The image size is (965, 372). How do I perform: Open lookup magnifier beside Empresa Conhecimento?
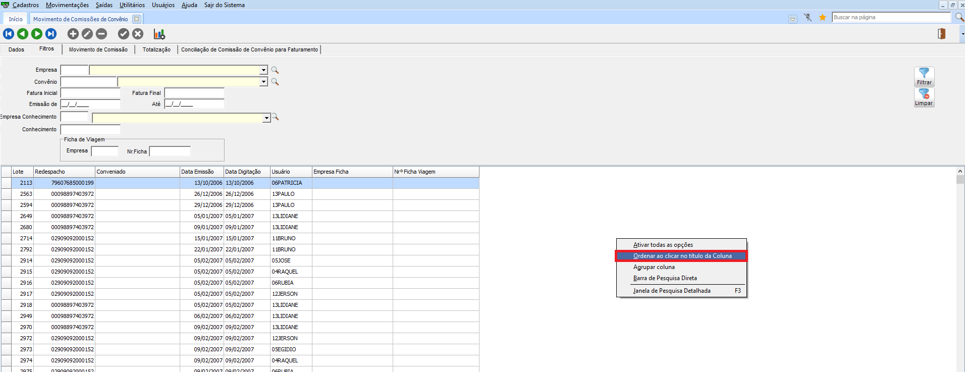(x=275, y=117)
